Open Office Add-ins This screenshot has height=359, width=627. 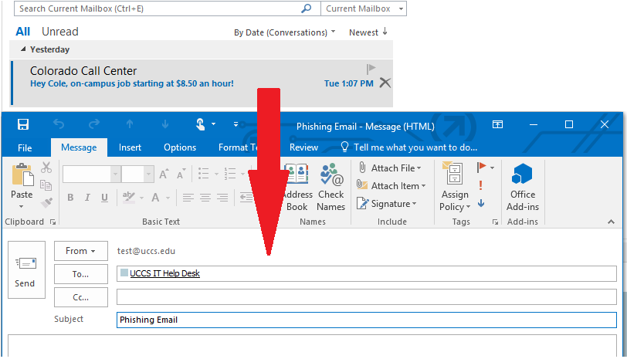tap(523, 187)
